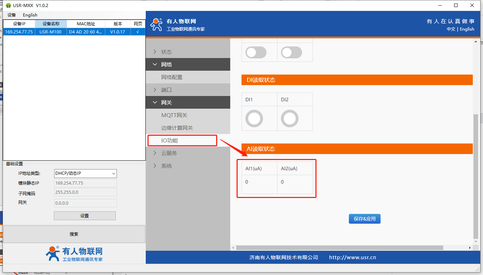The width and height of the screenshot is (483, 275).
Task: Click the vertical scrollbar down arrow
Action: coord(476,242)
